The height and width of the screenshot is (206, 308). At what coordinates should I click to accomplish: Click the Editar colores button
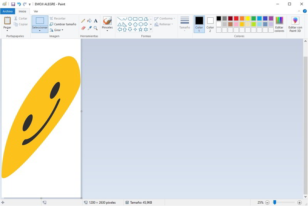pyautogui.click(x=280, y=24)
